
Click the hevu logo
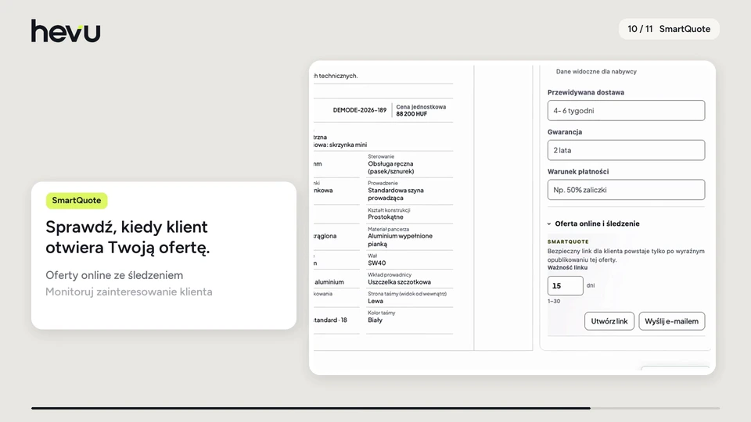[66, 30]
